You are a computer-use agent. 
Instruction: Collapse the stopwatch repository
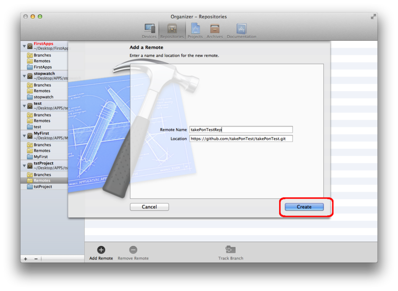(24, 76)
